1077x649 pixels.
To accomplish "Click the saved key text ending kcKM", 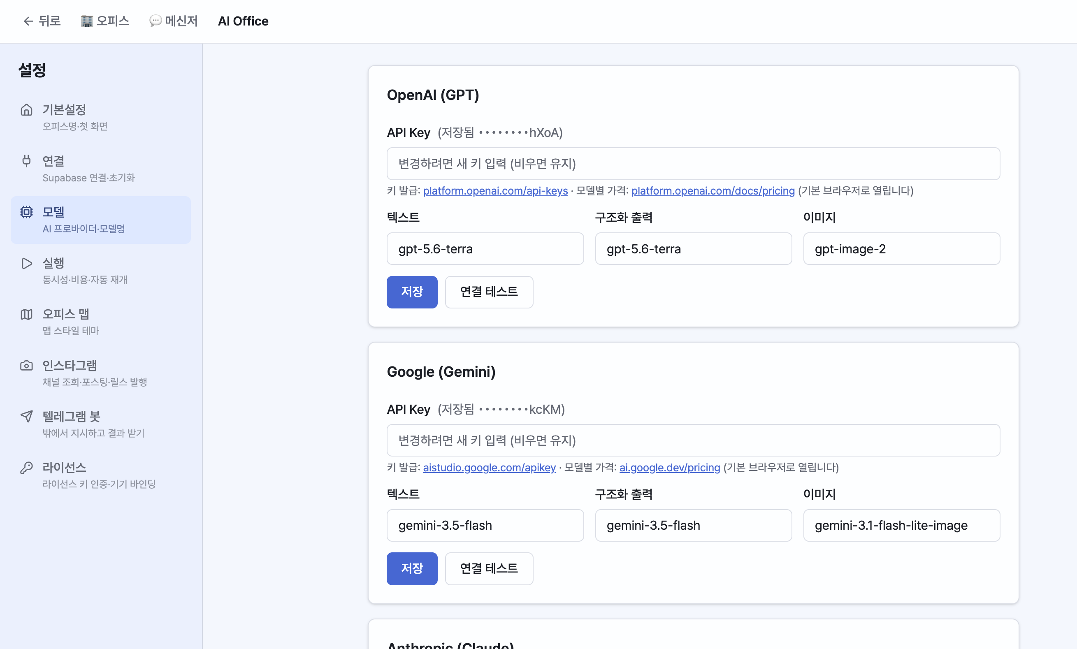I will [x=501, y=409].
